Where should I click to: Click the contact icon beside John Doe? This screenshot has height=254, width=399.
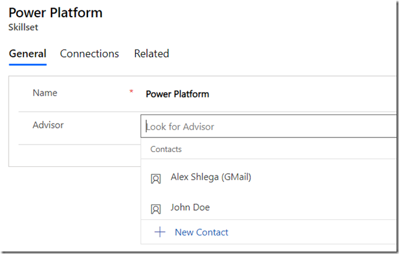[x=156, y=209]
